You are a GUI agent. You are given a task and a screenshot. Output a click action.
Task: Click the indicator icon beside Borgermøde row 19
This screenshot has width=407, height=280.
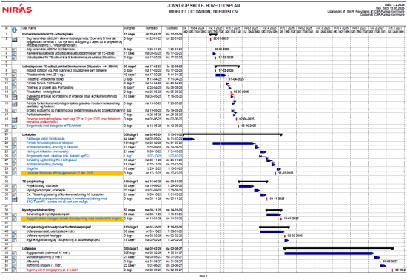(x=14, y=126)
